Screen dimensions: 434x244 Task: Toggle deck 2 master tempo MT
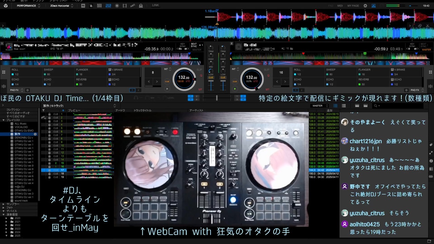[x=268, y=89]
